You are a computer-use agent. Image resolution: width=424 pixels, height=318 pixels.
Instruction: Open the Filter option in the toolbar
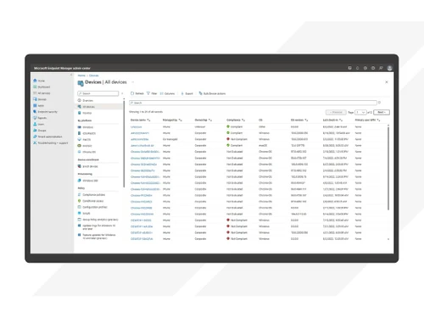point(152,93)
